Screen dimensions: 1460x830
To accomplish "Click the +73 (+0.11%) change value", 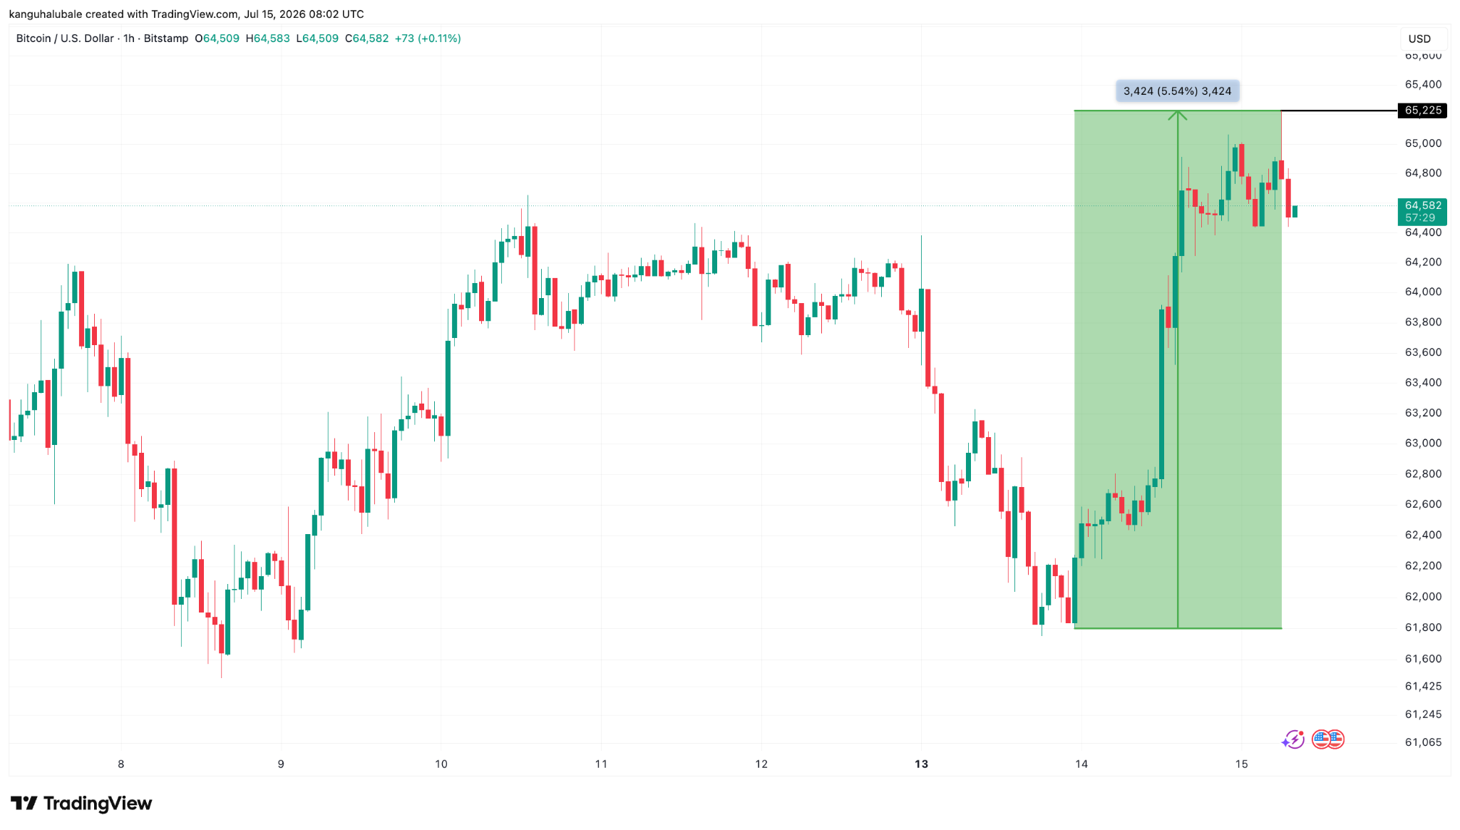I will (428, 39).
